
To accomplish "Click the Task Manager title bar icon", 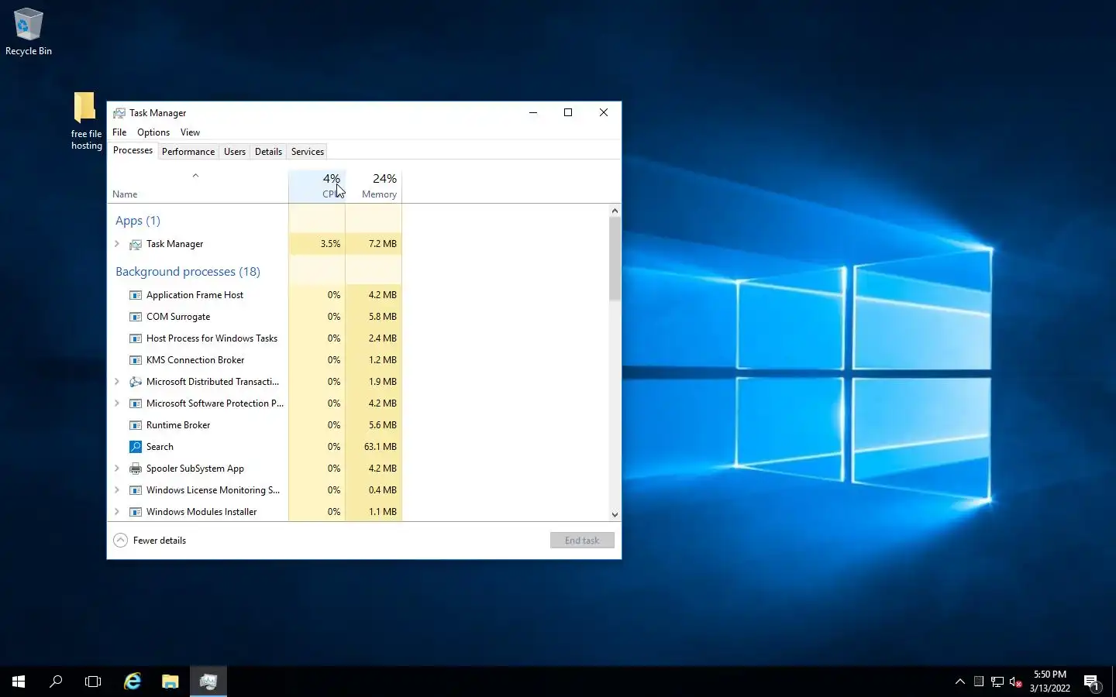I will [x=119, y=113].
